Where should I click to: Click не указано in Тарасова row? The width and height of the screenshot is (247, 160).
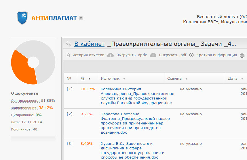[x=191, y=114]
